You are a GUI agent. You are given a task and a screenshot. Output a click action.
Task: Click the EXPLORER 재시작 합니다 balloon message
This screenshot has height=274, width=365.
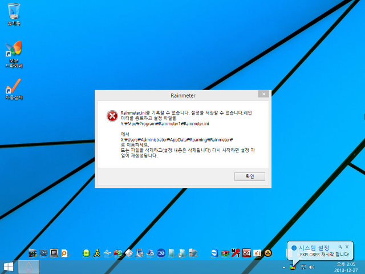coord(325,255)
